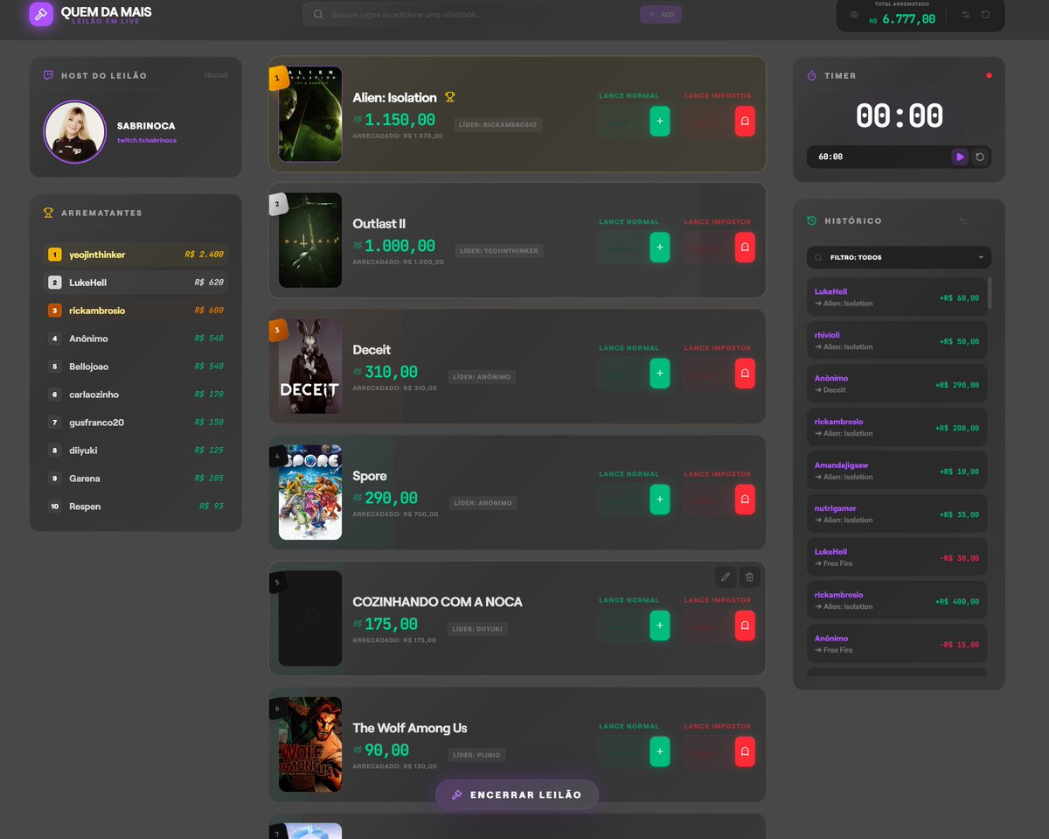Place impostor bid on The Wolf Among Us

(745, 751)
